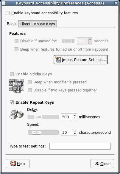Click the lifebuoy icon on Help button
120x174 pixels.
pos(13,164)
